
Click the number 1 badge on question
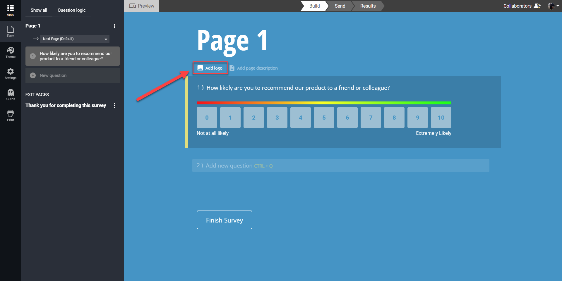point(33,56)
